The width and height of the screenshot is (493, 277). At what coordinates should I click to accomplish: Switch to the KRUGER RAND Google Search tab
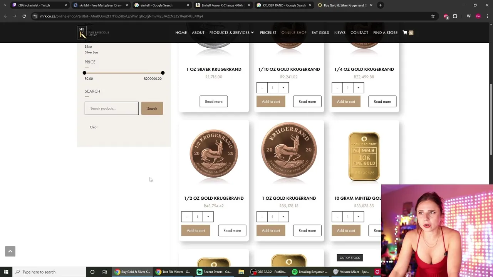pyautogui.click(x=284, y=5)
